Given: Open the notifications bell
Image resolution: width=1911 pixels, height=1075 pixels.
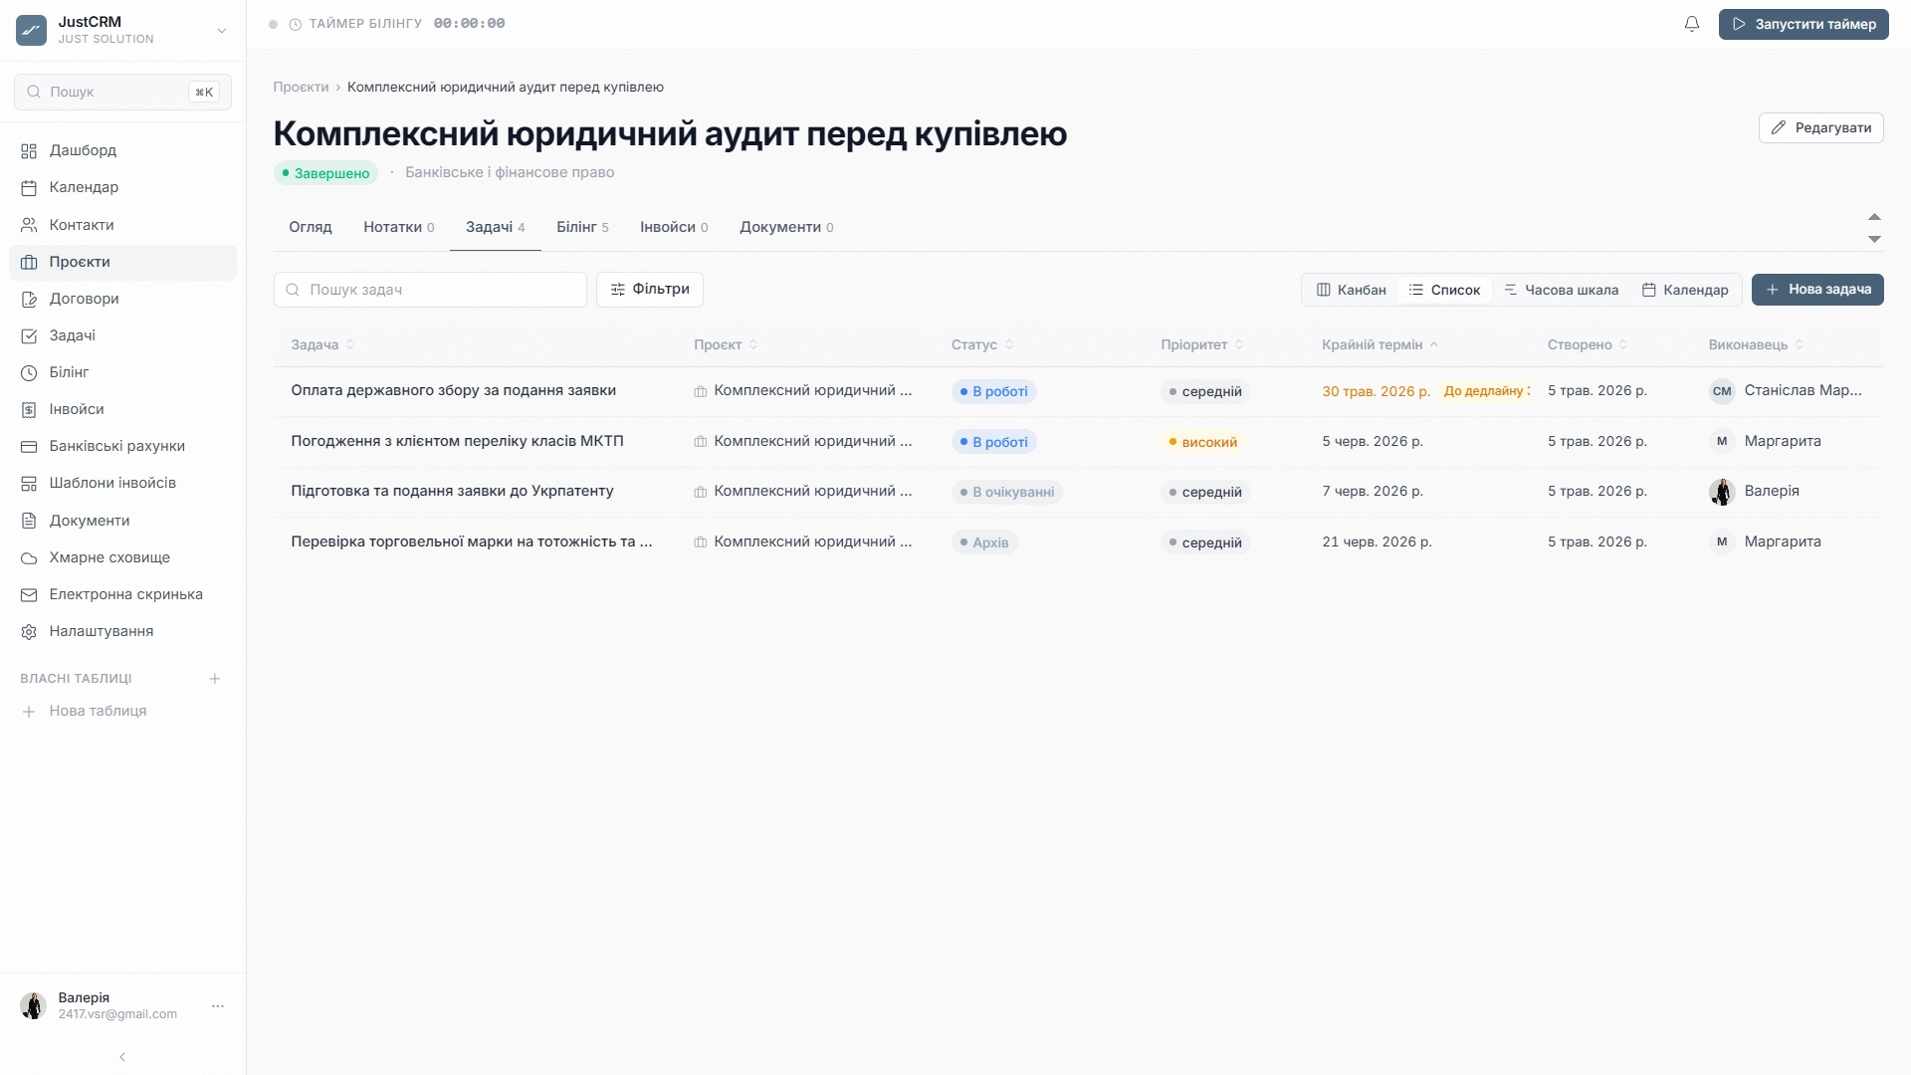Looking at the screenshot, I should coord(1692,24).
